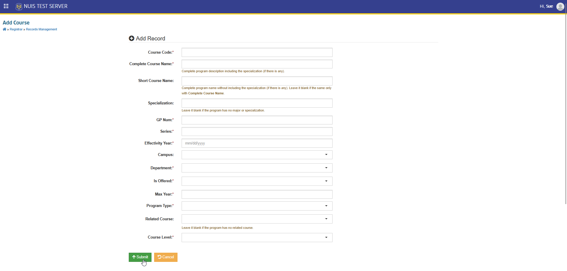Screen dimensions: 567x271
Task: Expand the Campus dropdown
Action: [257, 155]
